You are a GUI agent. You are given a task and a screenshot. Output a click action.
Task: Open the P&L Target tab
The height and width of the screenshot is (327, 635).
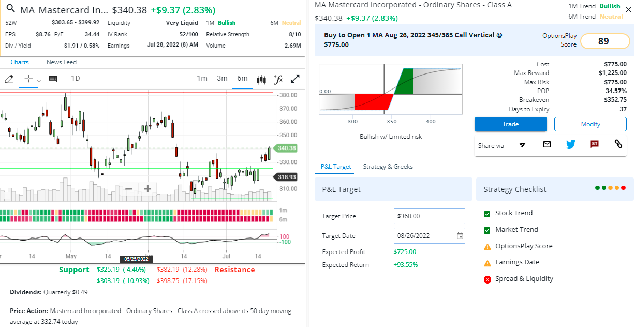(336, 167)
